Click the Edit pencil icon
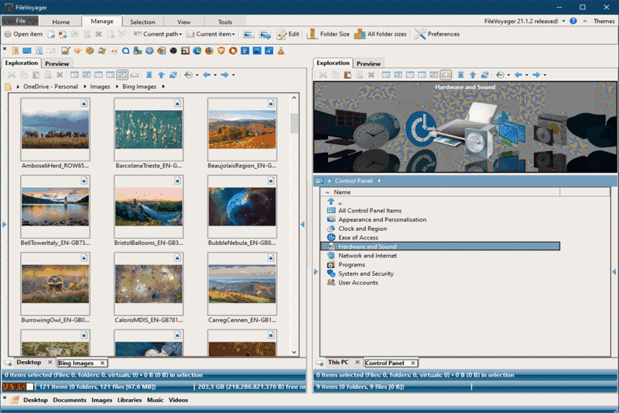 point(283,34)
